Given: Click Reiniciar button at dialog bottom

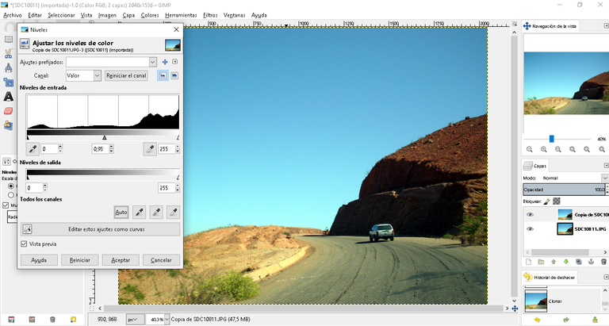Looking at the screenshot, I should coord(79,260).
